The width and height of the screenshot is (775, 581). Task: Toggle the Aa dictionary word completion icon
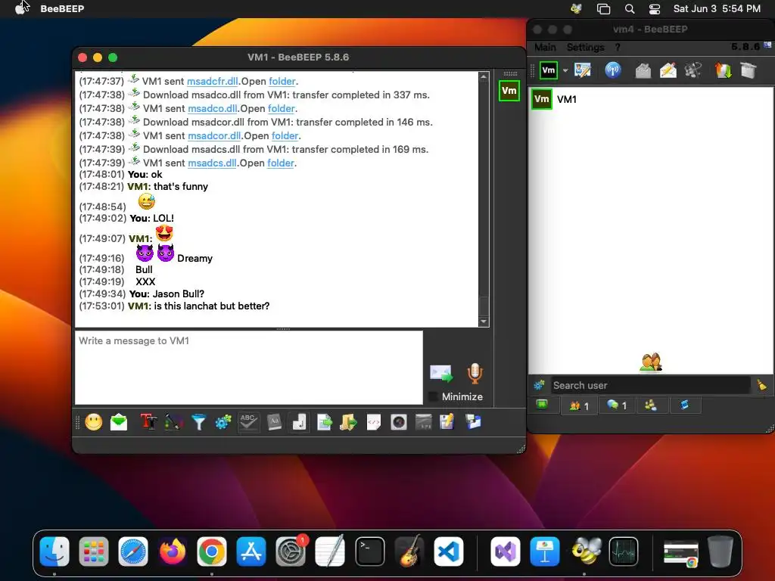[274, 422]
